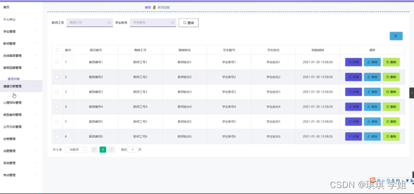Click cell 学生姓名3 in the table
The image size is (414, 194).
(x=273, y=92)
